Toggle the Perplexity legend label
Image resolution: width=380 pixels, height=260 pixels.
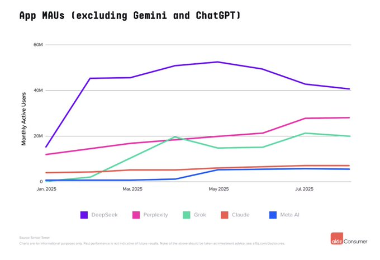[x=156, y=215]
